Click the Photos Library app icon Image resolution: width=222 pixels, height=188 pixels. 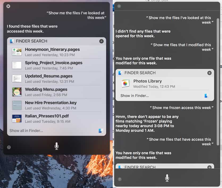click(125, 83)
